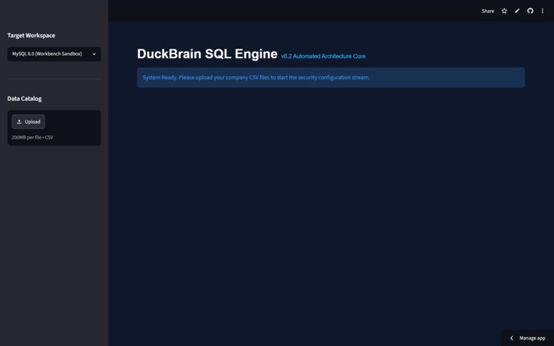
Task: Click the 200MB per file CSV note
Action: (32, 137)
